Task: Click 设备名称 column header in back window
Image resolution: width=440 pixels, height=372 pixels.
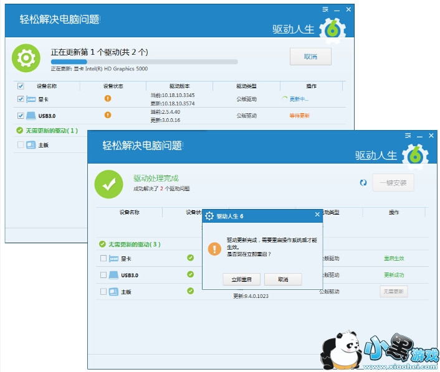Action: [47, 86]
